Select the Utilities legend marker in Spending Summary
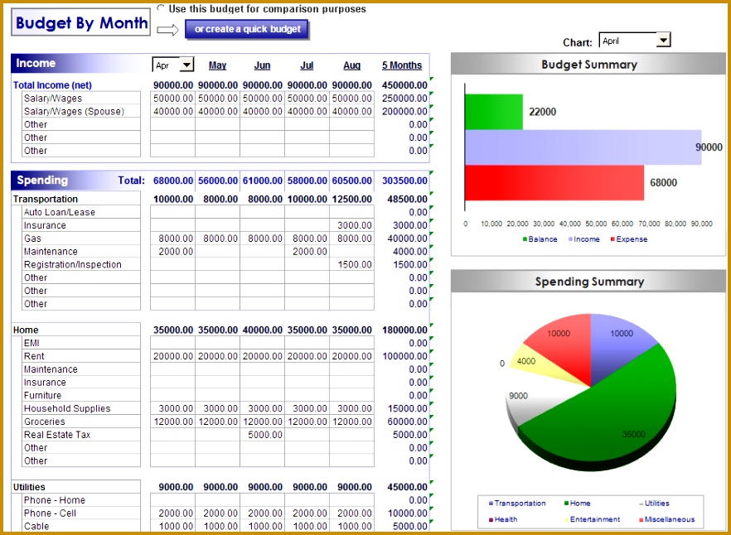731x535 pixels. coord(641,503)
